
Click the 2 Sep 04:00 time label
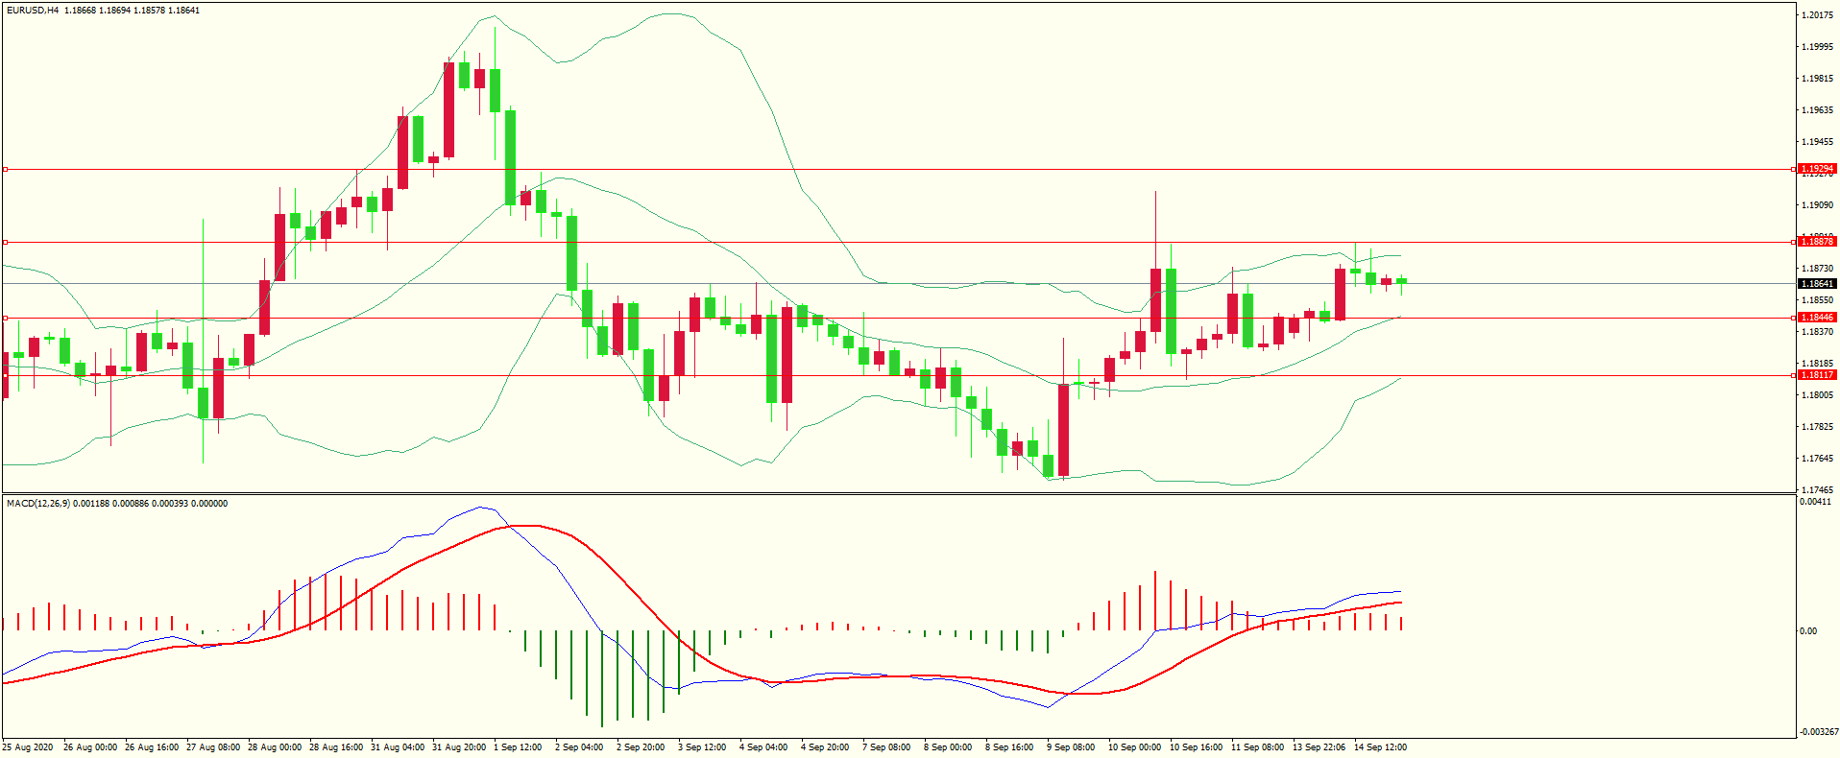pos(579,747)
